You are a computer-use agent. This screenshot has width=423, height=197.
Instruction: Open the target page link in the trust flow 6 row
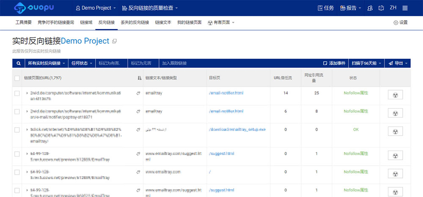[226, 111]
